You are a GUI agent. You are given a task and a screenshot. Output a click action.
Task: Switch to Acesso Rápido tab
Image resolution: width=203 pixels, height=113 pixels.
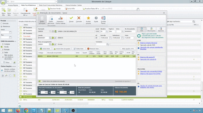point(13,5)
